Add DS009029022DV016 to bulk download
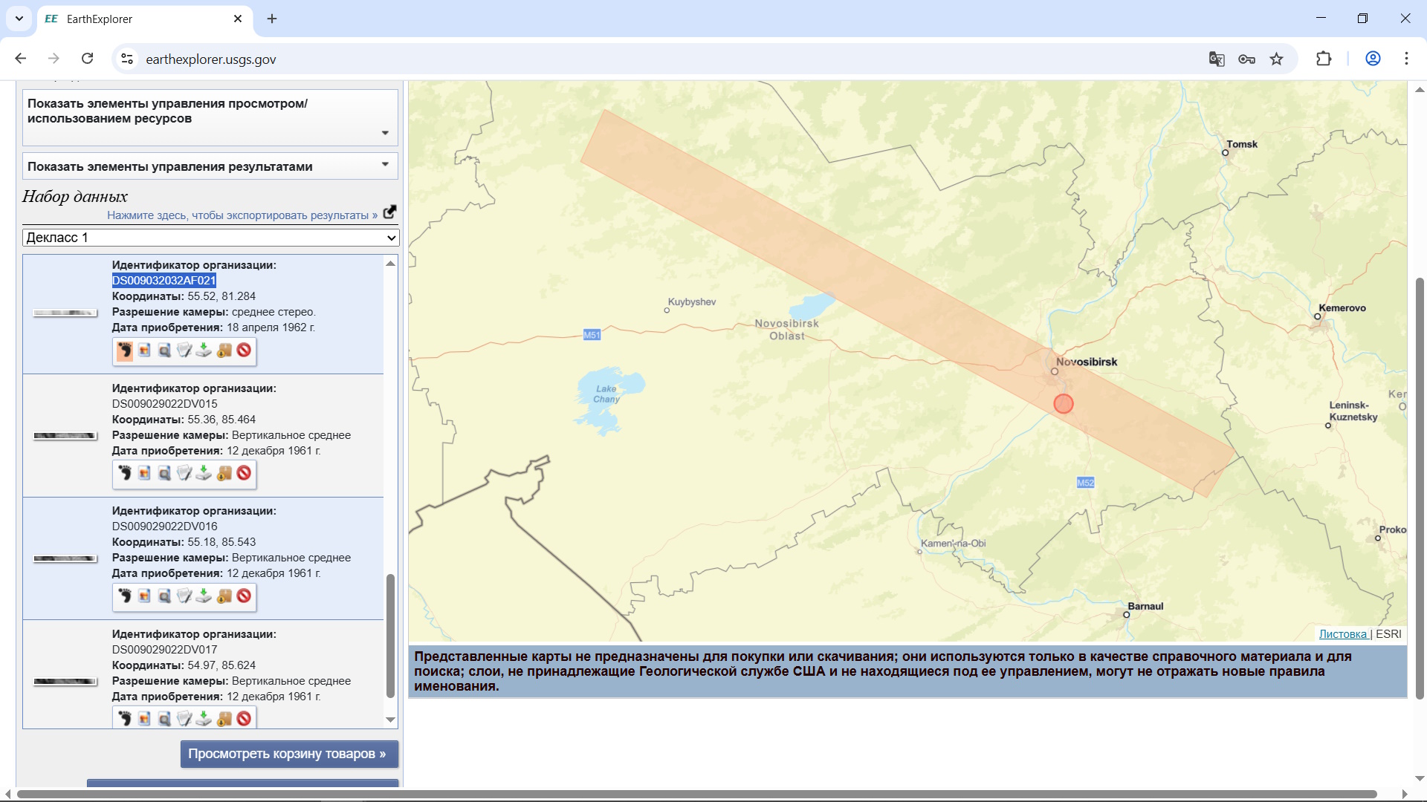Screen dimensions: 1427x802 (x=224, y=596)
